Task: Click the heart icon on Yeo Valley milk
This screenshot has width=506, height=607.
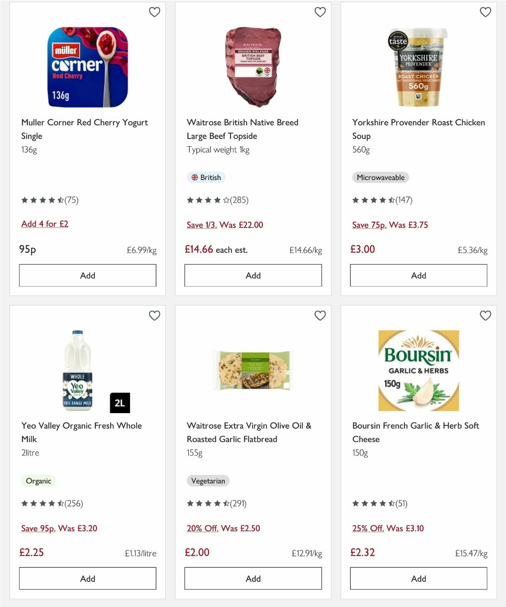Action: pyautogui.click(x=154, y=315)
